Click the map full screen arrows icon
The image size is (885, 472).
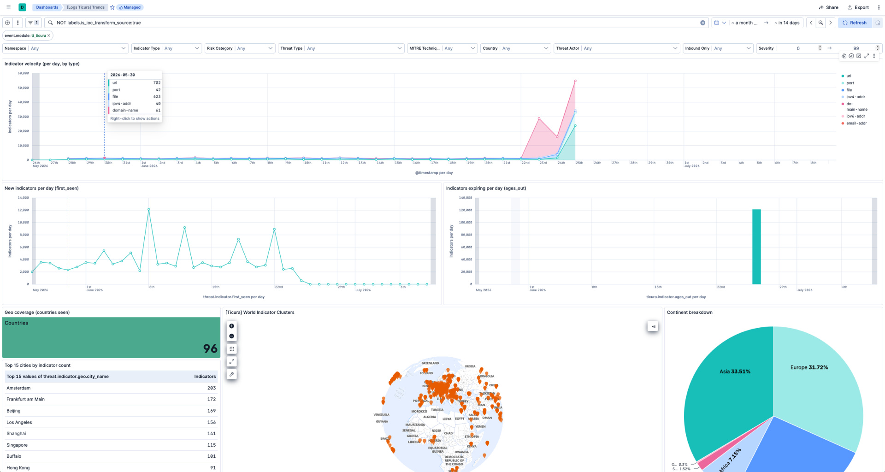(231, 362)
